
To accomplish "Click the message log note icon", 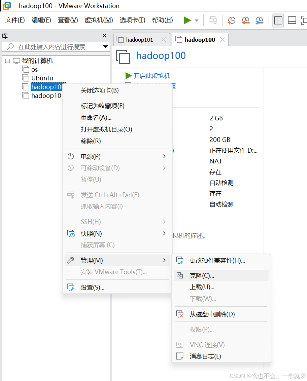I will (x=179, y=356).
